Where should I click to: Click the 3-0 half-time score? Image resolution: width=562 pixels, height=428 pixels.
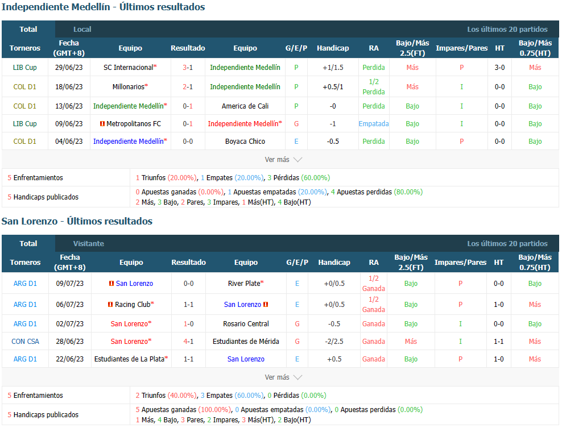[x=499, y=68]
